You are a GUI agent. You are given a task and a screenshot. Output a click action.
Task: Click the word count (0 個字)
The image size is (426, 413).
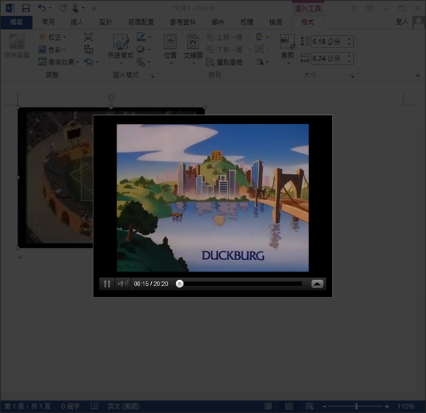pyautogui.click(x=70, y=407)
